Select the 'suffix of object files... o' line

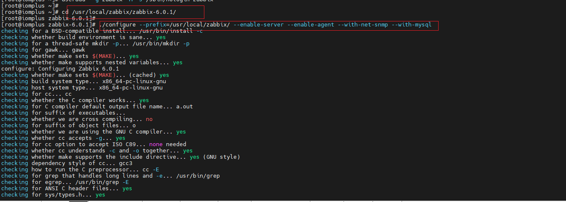tap(69, 126)
